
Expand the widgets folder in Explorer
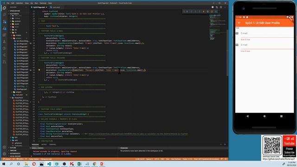tap(19, 92)
